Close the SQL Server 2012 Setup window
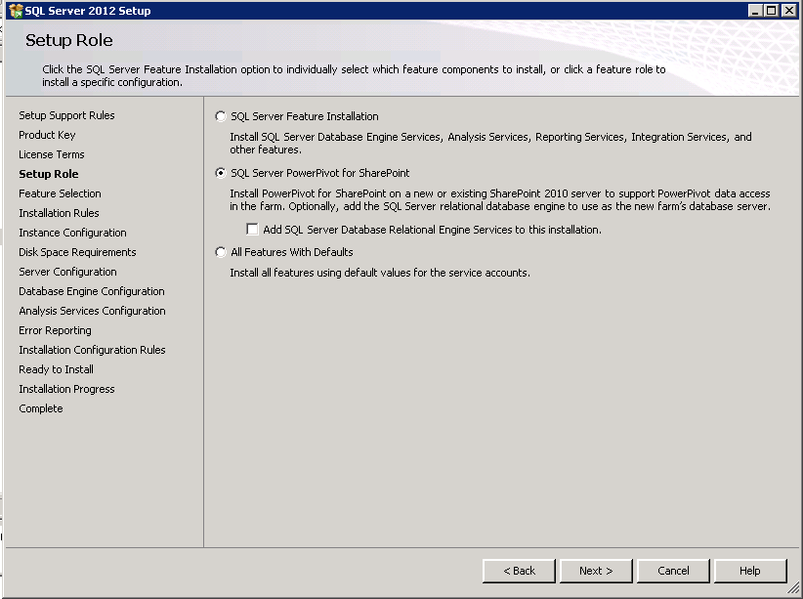This screenshot has height=599, width=803. coord(789,11)
